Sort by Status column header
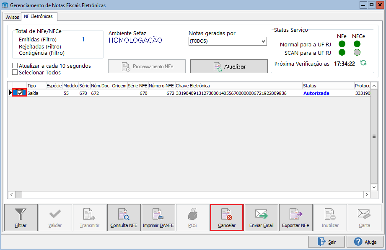Viewport: 386px width, 250px height. (329, 86)
